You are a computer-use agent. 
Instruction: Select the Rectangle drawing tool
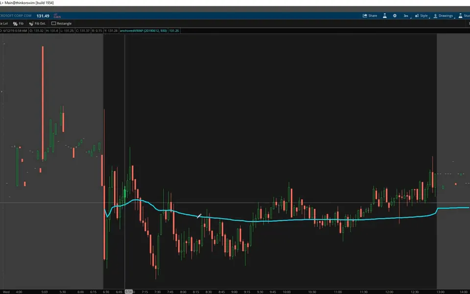tap(62, 24)
